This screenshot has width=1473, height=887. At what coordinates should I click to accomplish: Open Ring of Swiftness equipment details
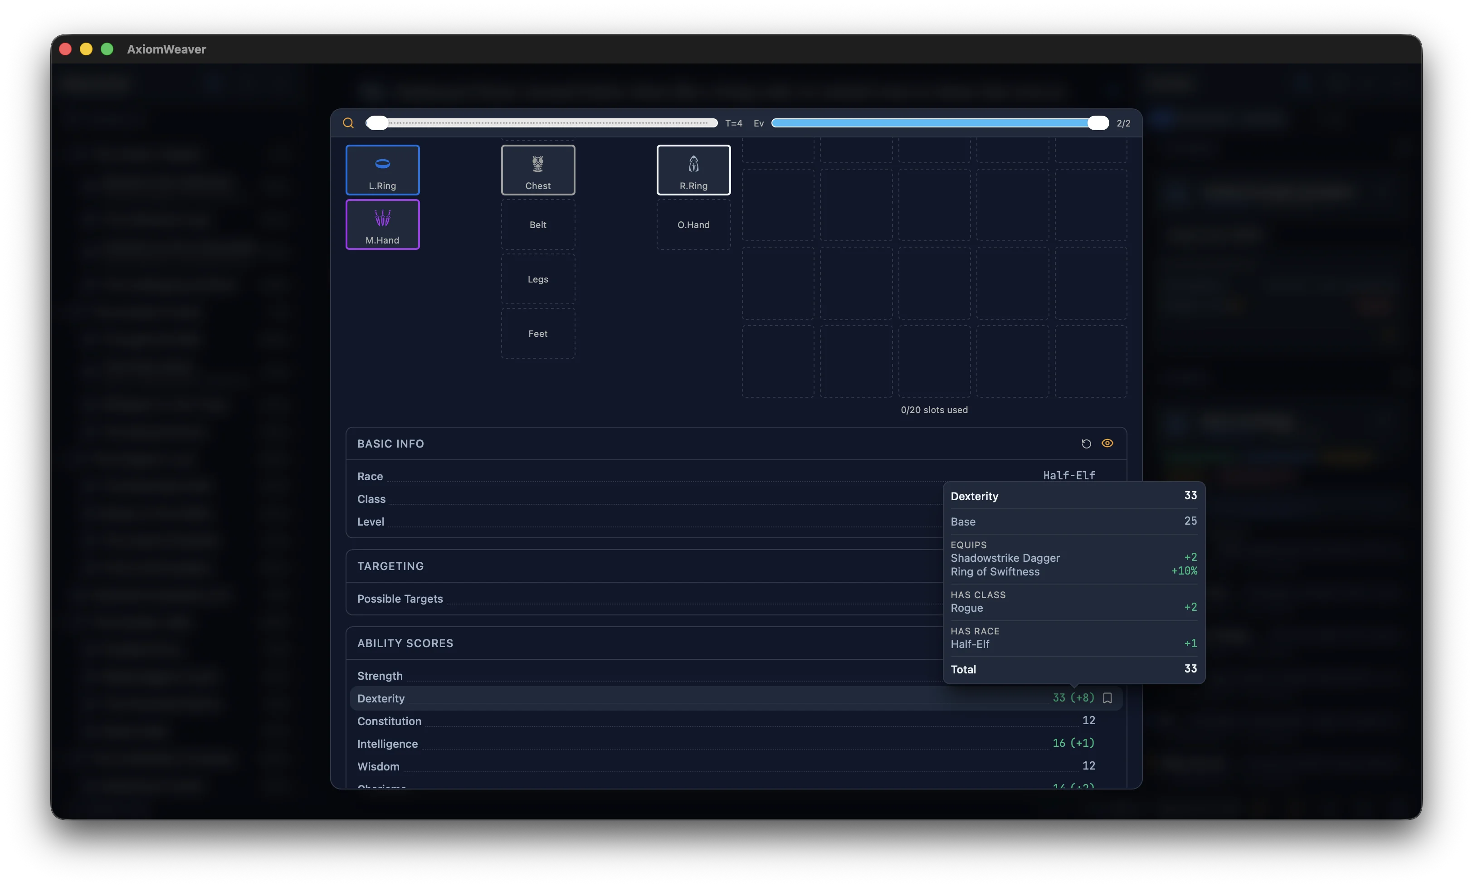click(x=995, y=571)
